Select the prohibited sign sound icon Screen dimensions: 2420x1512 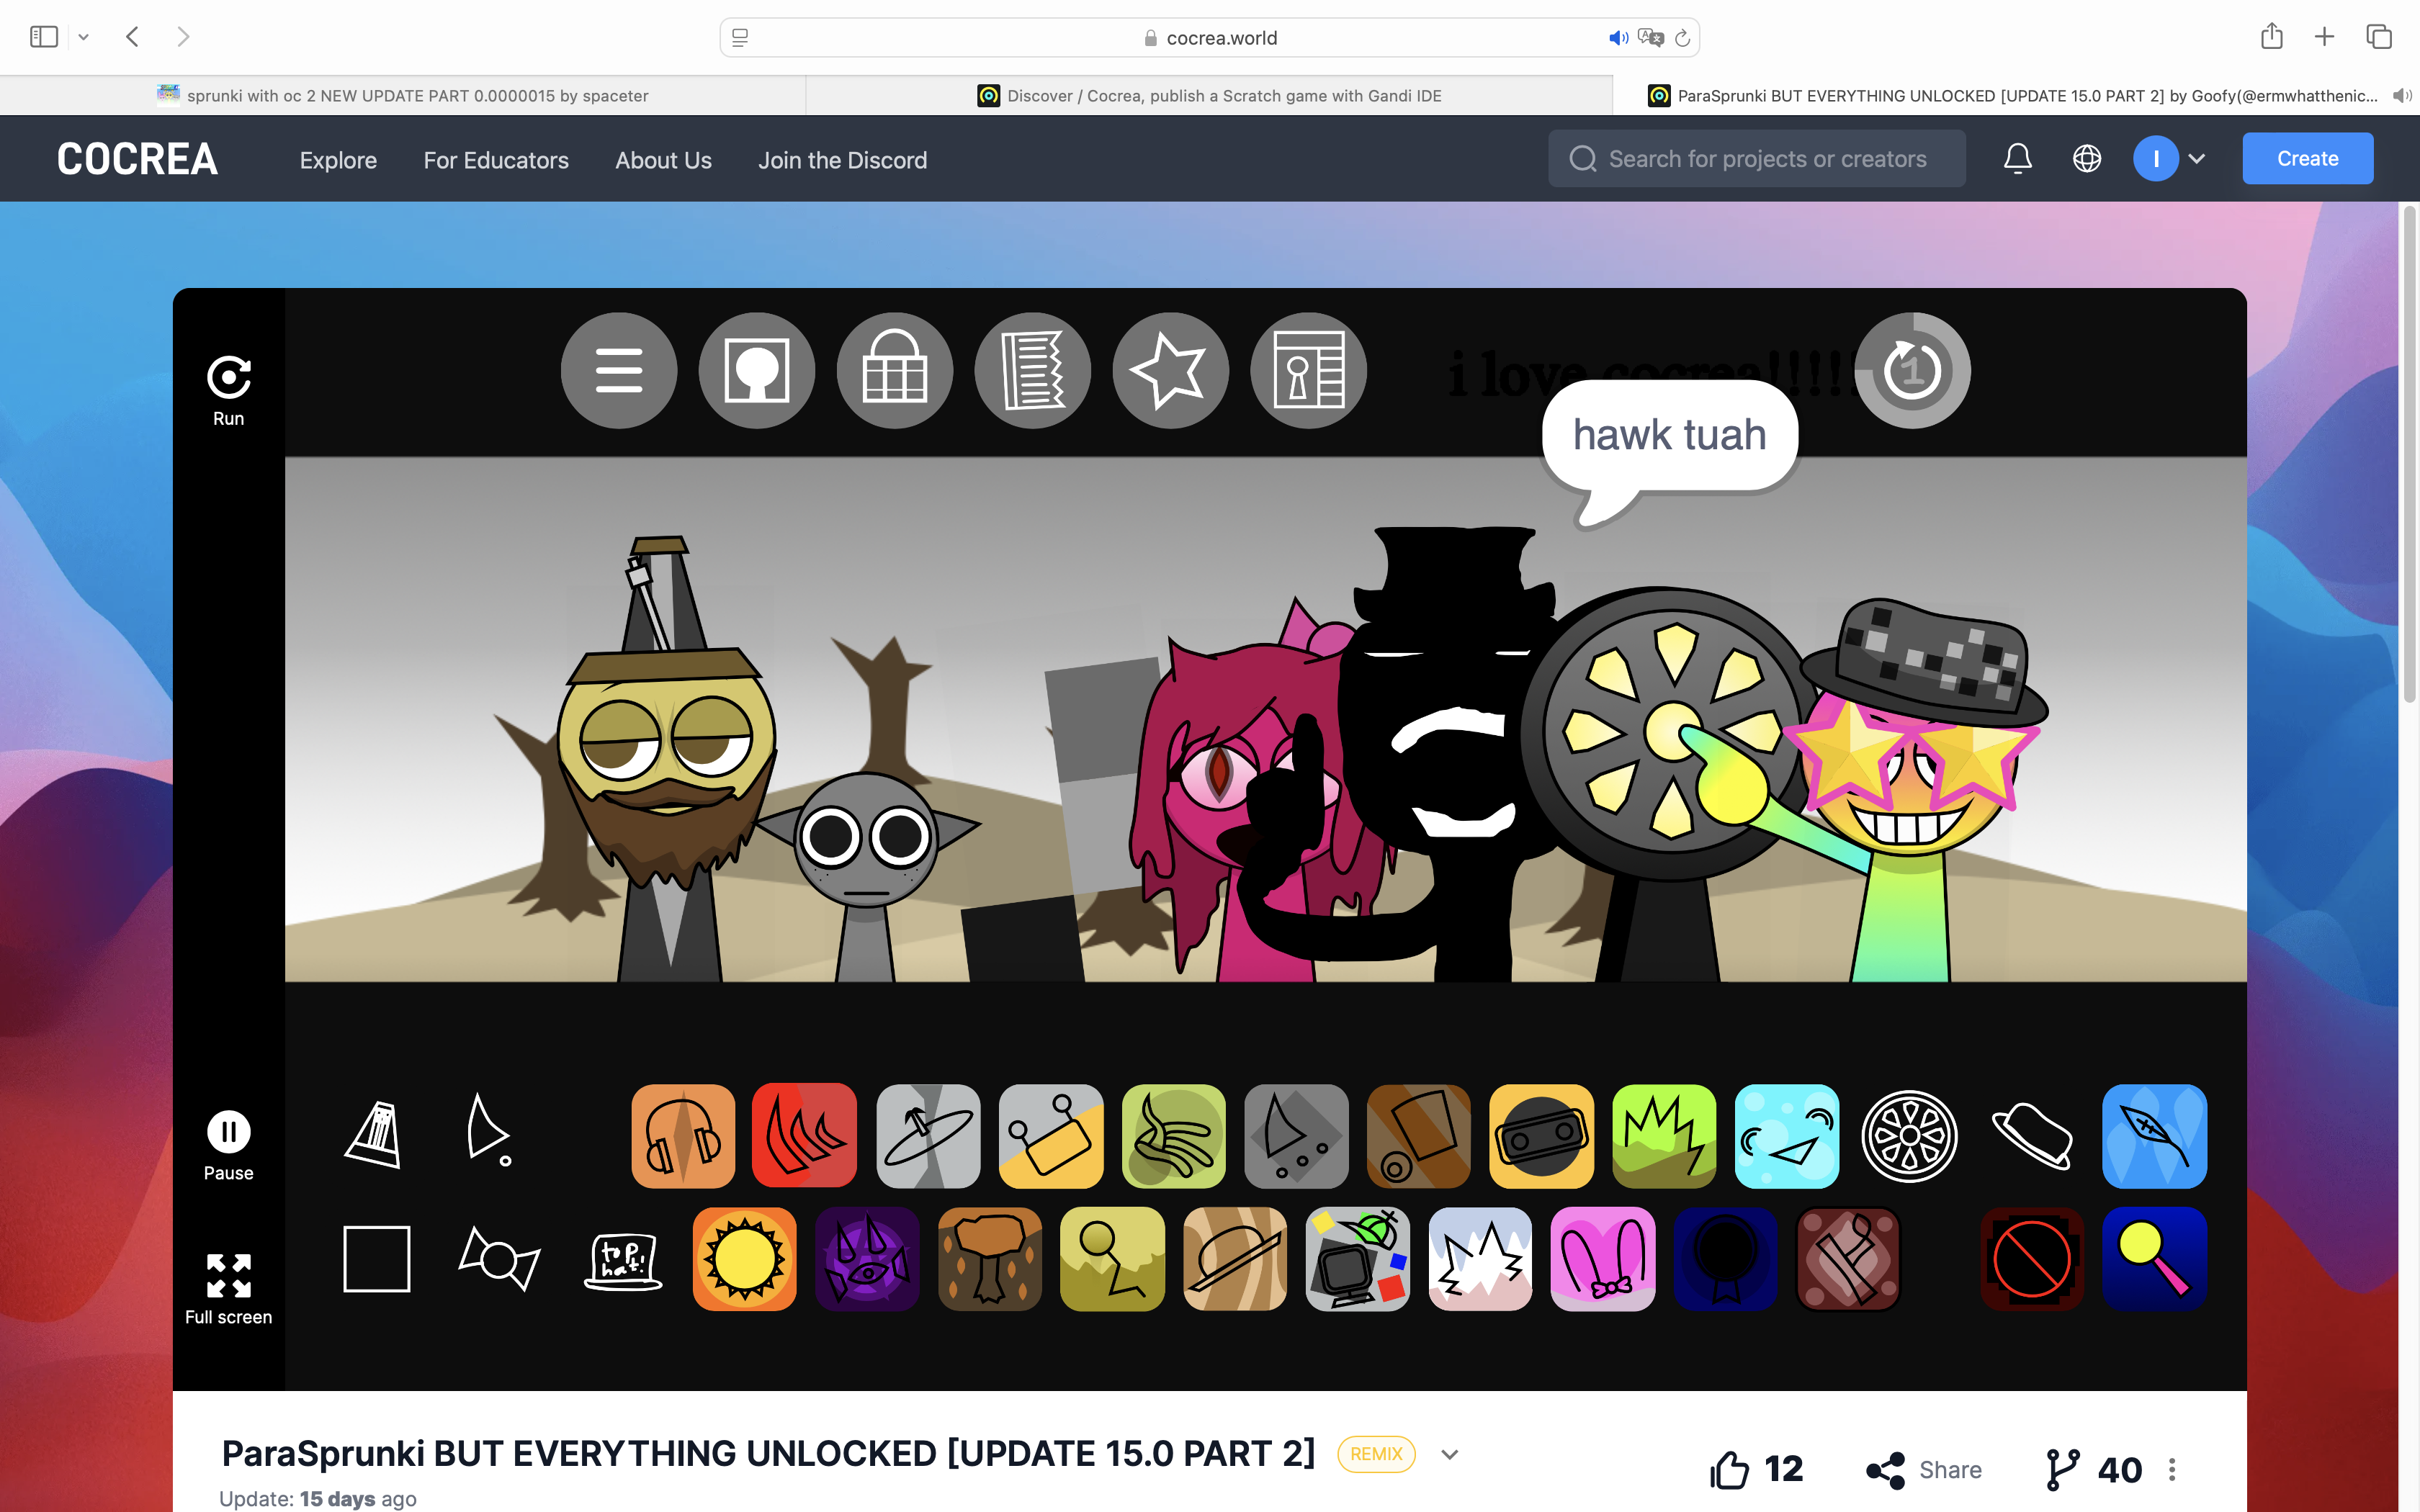click(2032, 1259)
